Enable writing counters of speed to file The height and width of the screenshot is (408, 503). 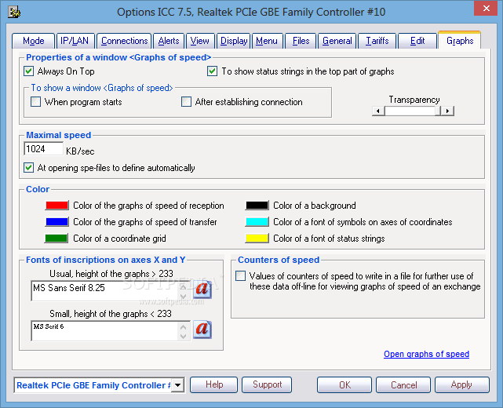tap(240, 276)
